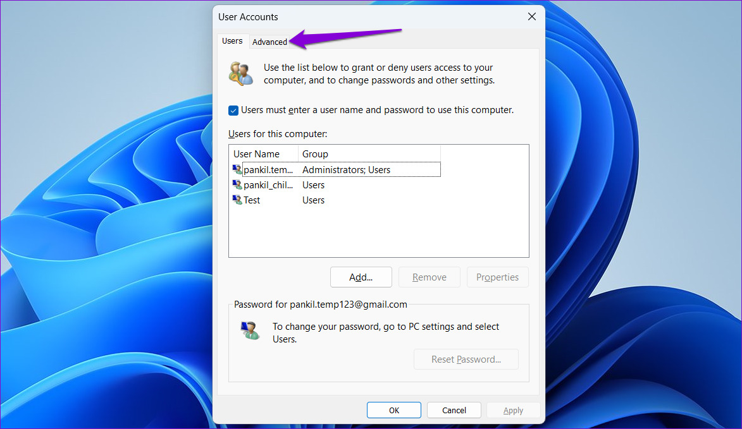
Task: Switch to the Advanced tab
Action: click(x=269, y=42)
